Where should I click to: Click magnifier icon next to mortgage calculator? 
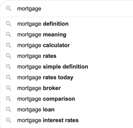[8, 45]
